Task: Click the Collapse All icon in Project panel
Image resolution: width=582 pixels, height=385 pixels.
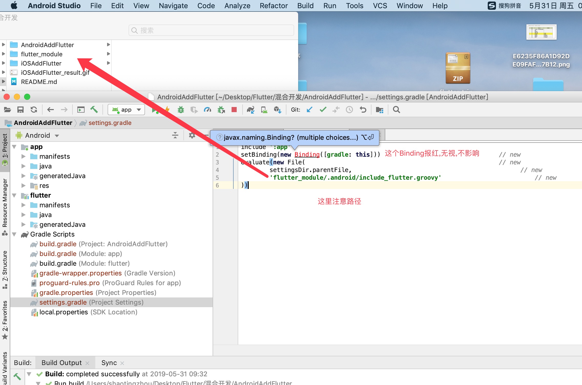Action: click(175, 135)
